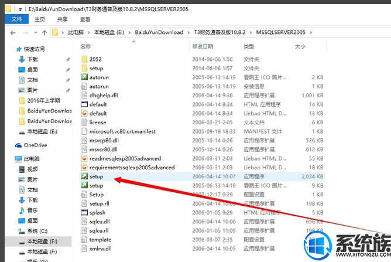Open 音乐 under 此电脑
Screen dimensions: 391x262
[32, 210]
